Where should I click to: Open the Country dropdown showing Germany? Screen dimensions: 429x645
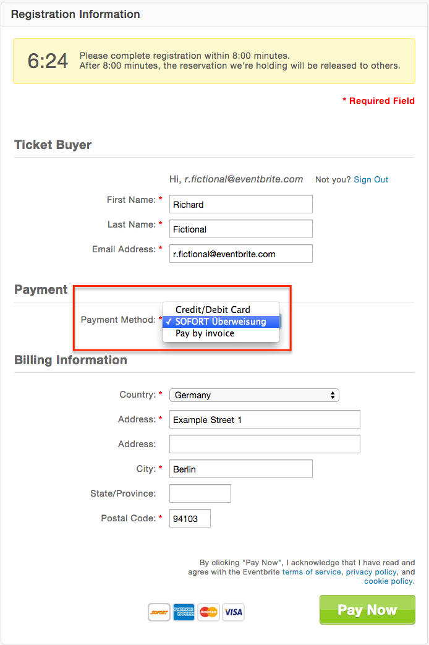pos(254,395)
